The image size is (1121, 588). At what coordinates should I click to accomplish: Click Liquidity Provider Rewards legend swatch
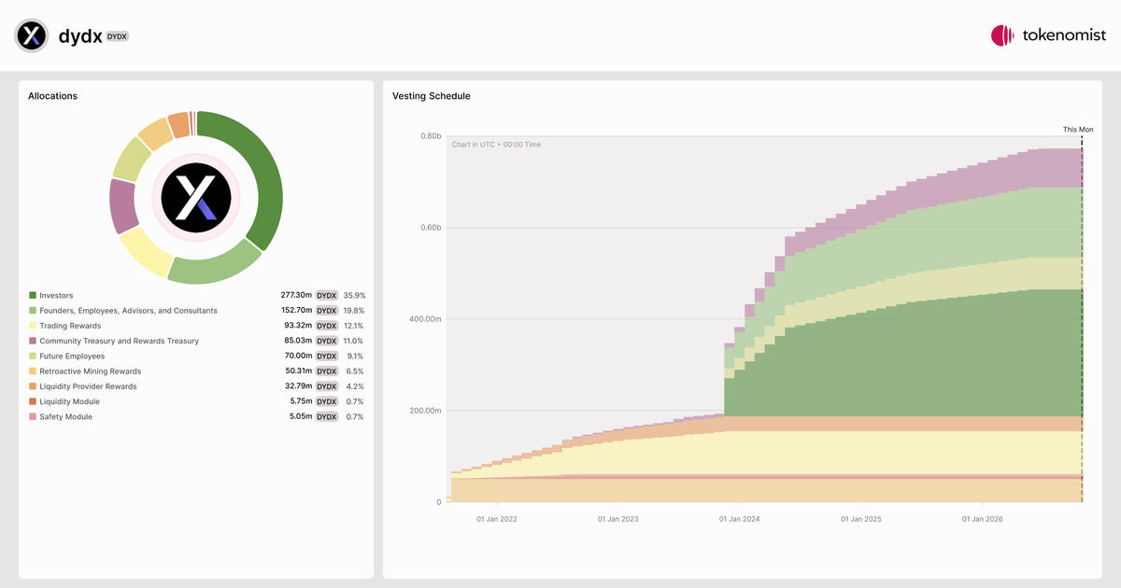point(33,386)
